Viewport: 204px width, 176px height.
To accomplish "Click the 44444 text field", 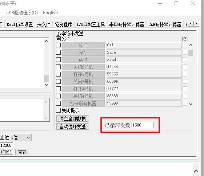I will point(144,67).
